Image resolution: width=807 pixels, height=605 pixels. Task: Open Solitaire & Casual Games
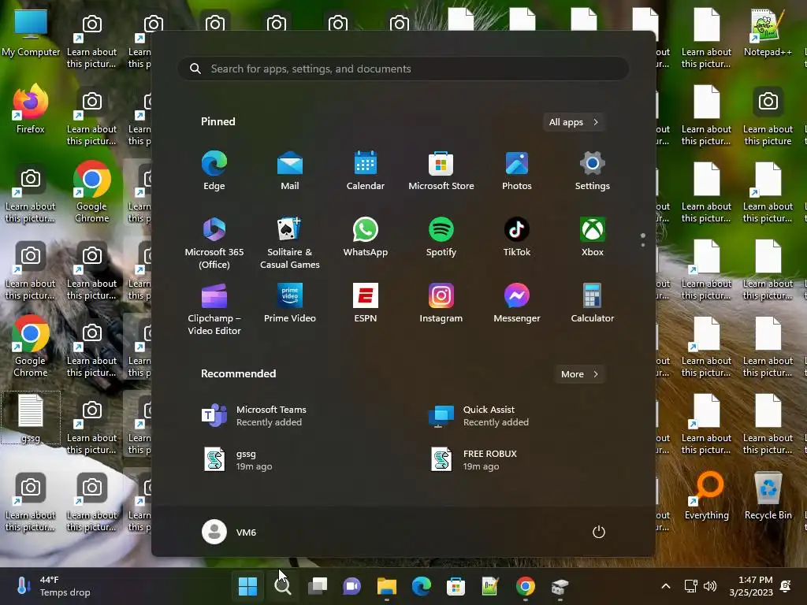290,243
